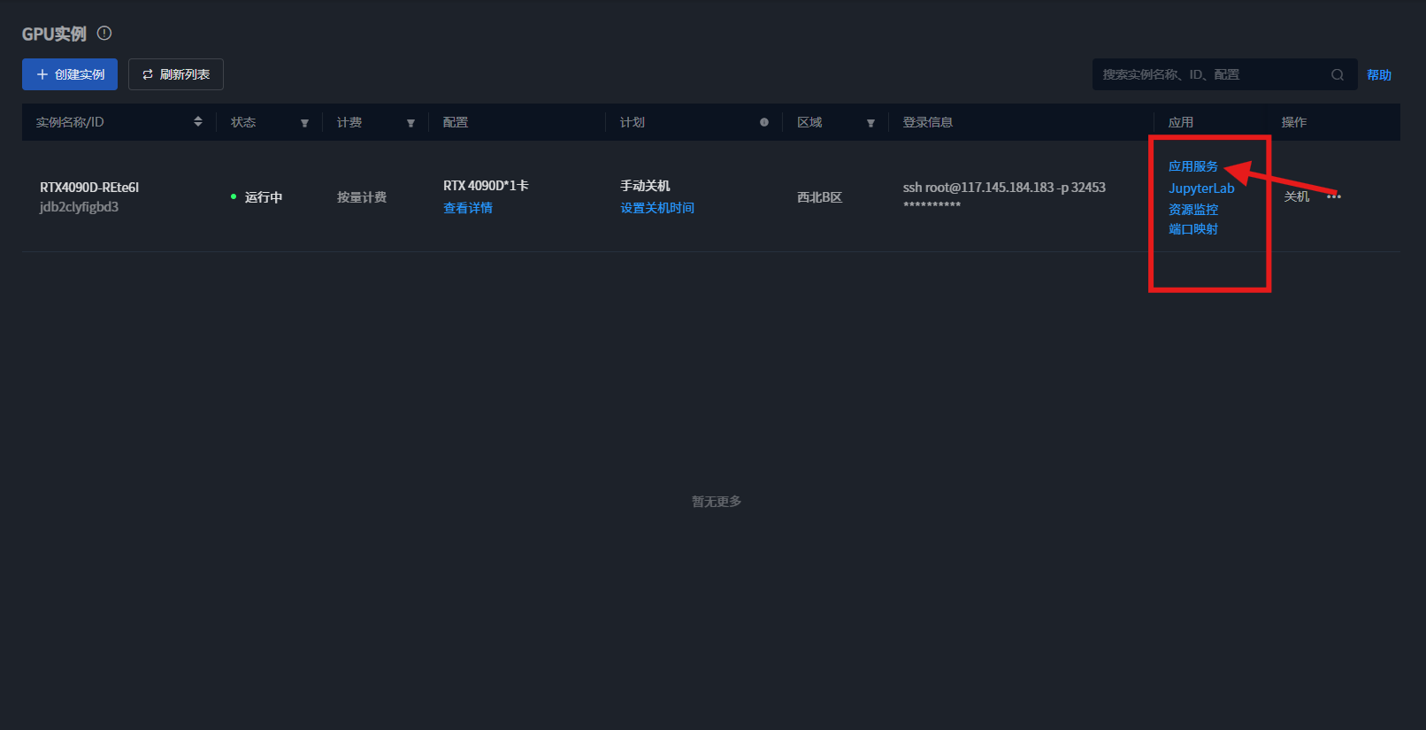Focus the instance search input field
The height and width of the screenshot is (730, 1426).
coord(1212,75)
